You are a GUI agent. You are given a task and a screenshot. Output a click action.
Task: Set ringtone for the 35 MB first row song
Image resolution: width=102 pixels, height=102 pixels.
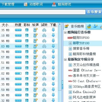coord(35,30)
